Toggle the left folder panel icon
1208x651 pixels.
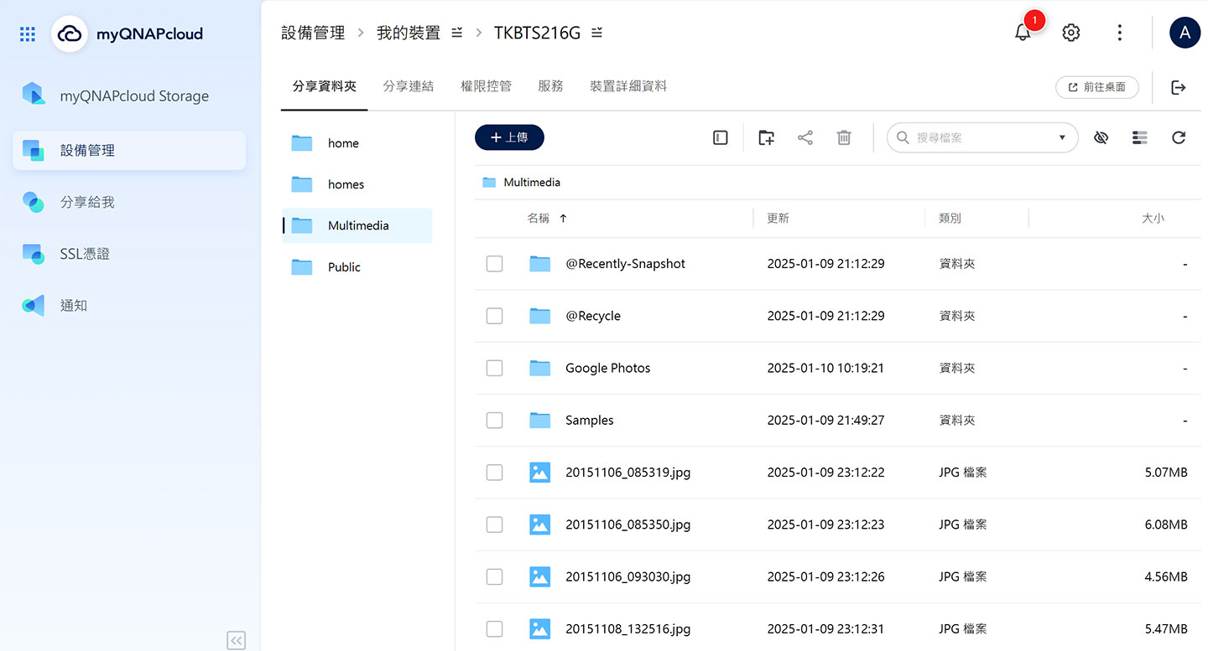coord(720,138)
